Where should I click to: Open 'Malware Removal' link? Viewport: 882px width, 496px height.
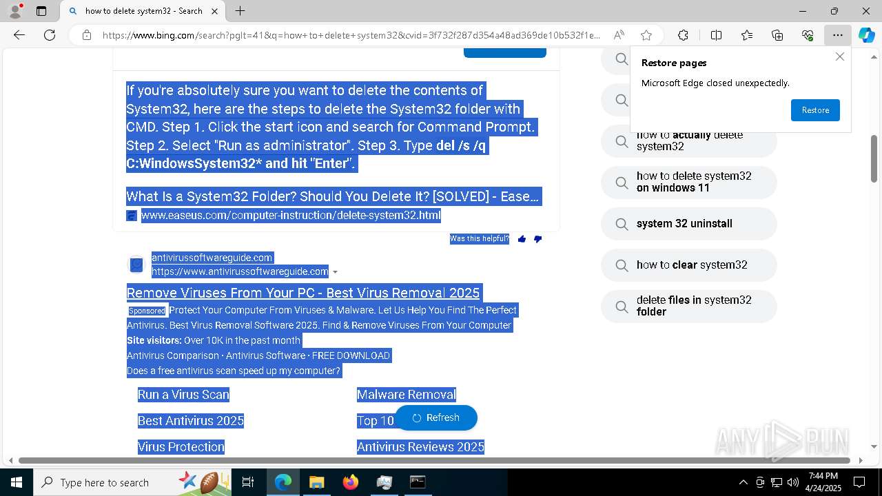pyautogui.click(x=407, y=395)
